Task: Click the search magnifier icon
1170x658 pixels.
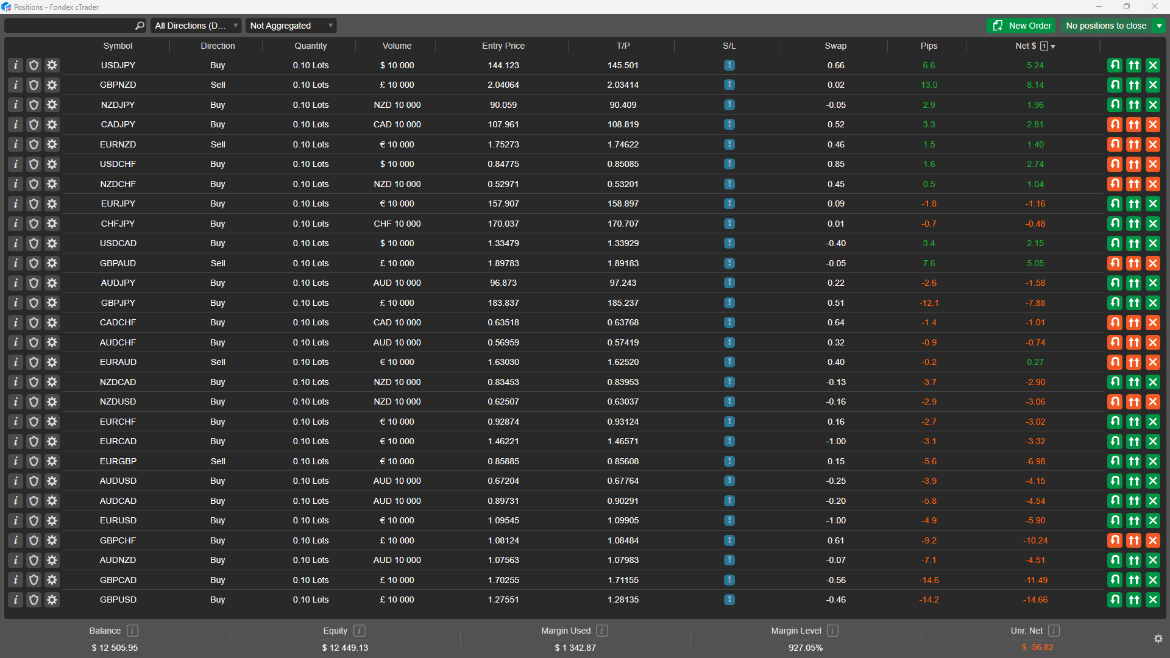Action: [x=140, y=26]
